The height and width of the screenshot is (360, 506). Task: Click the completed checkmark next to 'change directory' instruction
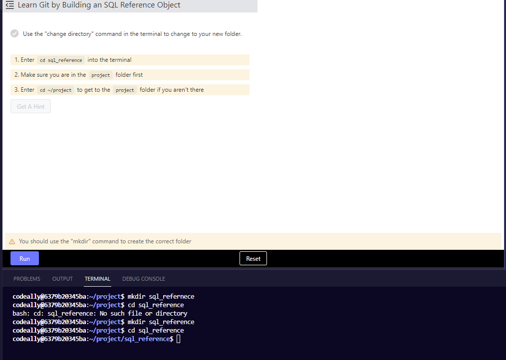click(14, 33)
